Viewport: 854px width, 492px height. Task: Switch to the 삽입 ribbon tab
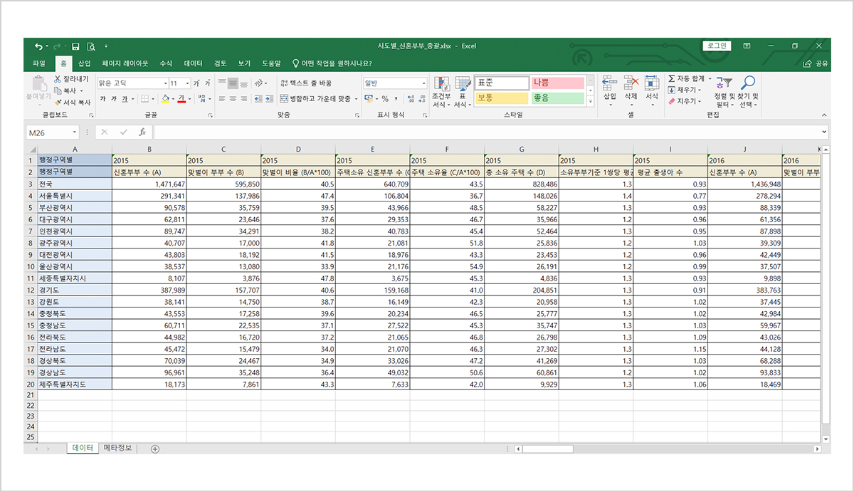point(84,63)
